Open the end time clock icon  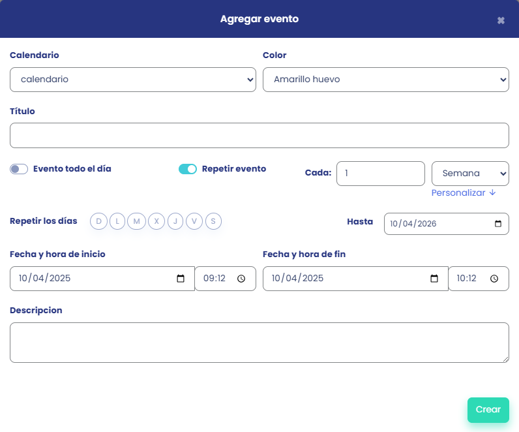click(494, 279)
